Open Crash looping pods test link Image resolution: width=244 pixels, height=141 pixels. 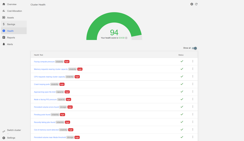(x=42, y=84)
